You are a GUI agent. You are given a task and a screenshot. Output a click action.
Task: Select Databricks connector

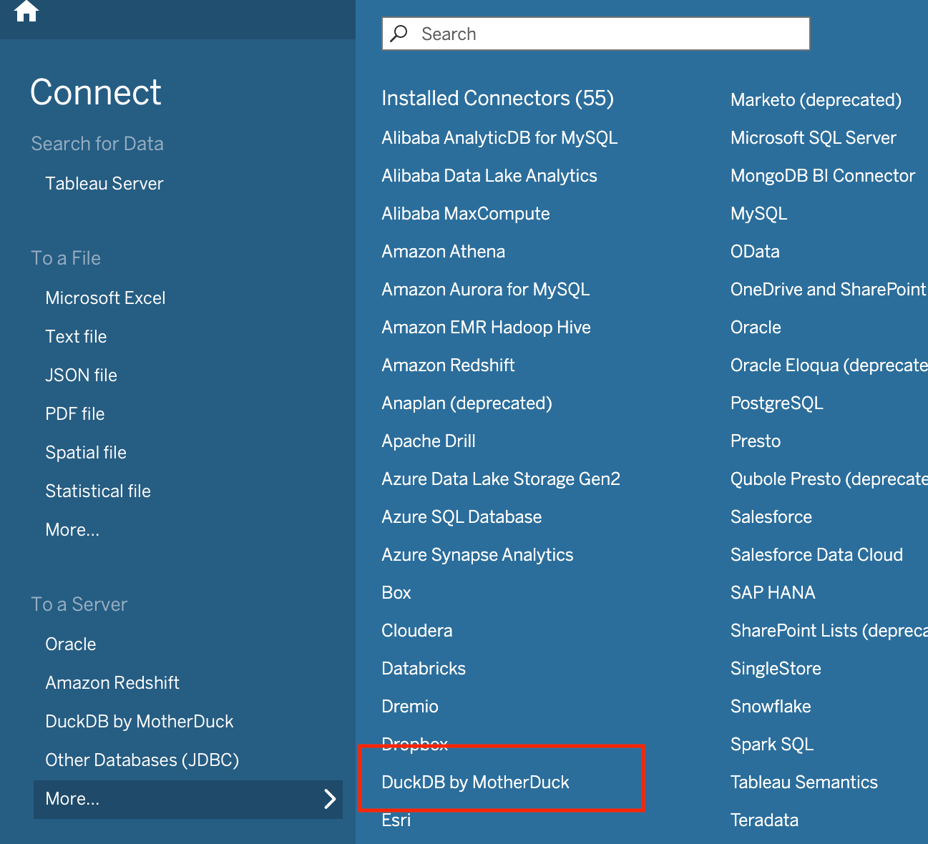[x=424, y=669]
